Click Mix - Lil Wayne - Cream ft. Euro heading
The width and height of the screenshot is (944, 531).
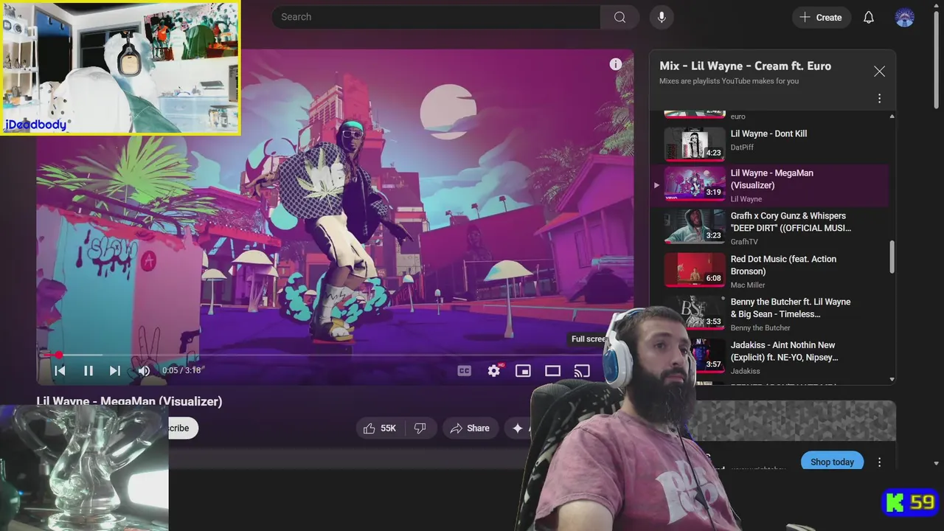click(745, 66)
